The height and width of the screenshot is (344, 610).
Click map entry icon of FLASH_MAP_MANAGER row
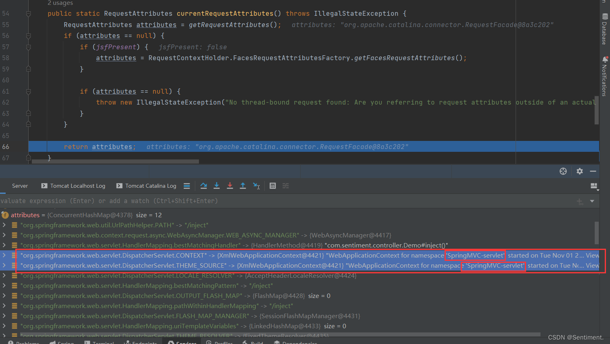coord(15,316)
